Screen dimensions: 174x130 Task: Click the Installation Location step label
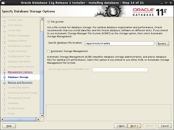20,46
